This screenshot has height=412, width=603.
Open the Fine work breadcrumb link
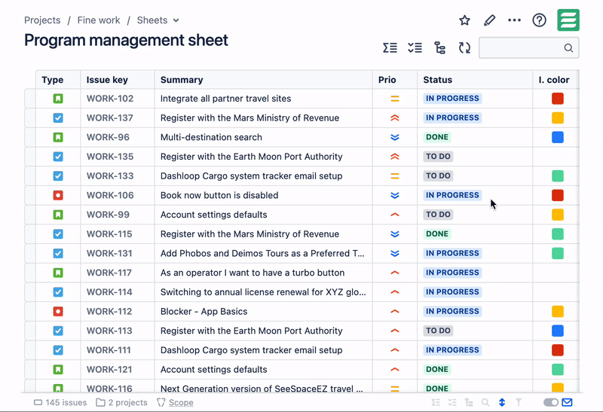point(99,20)
